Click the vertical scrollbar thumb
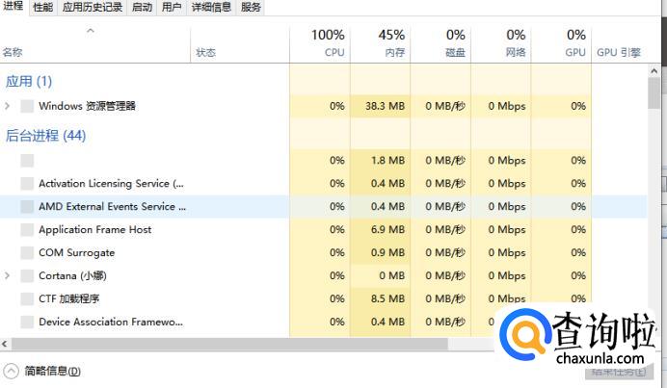 pos(654,93)
